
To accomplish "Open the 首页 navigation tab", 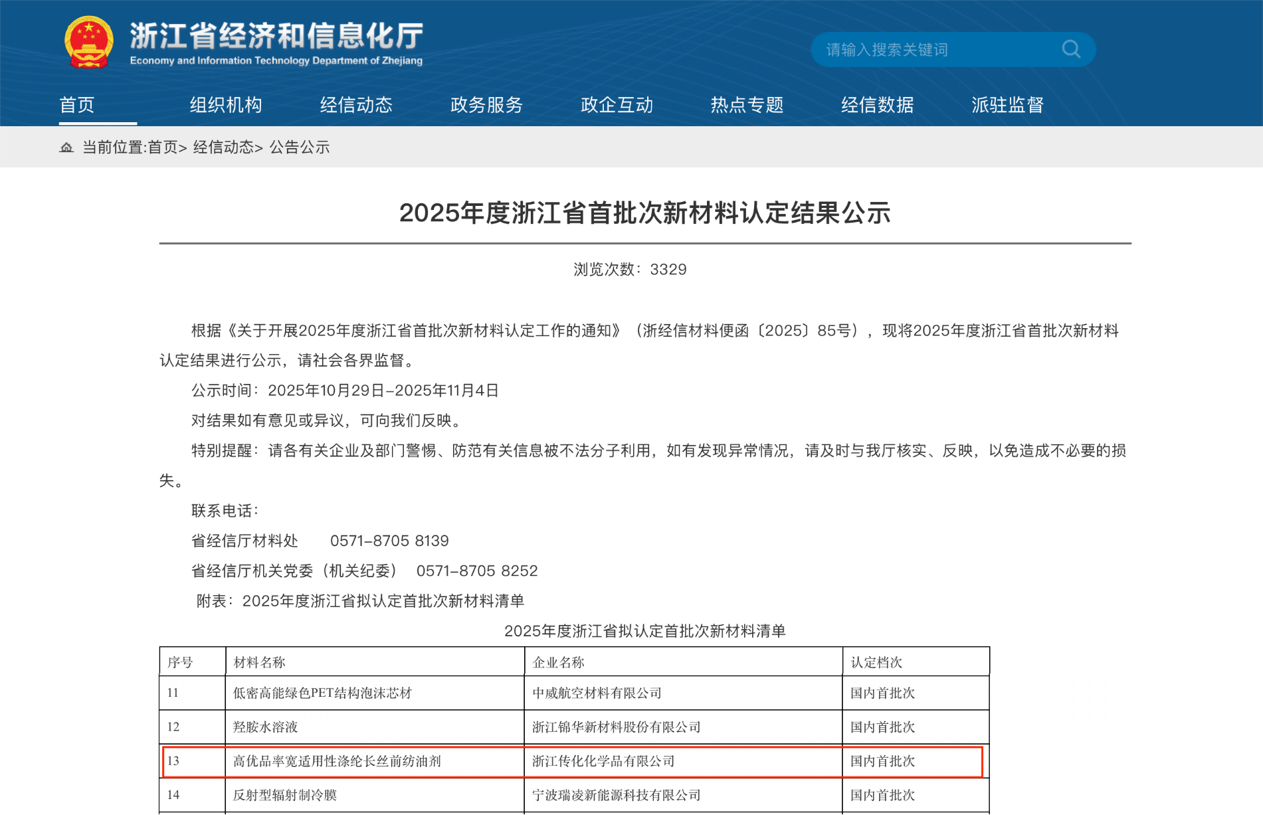I will pos(77,105).
